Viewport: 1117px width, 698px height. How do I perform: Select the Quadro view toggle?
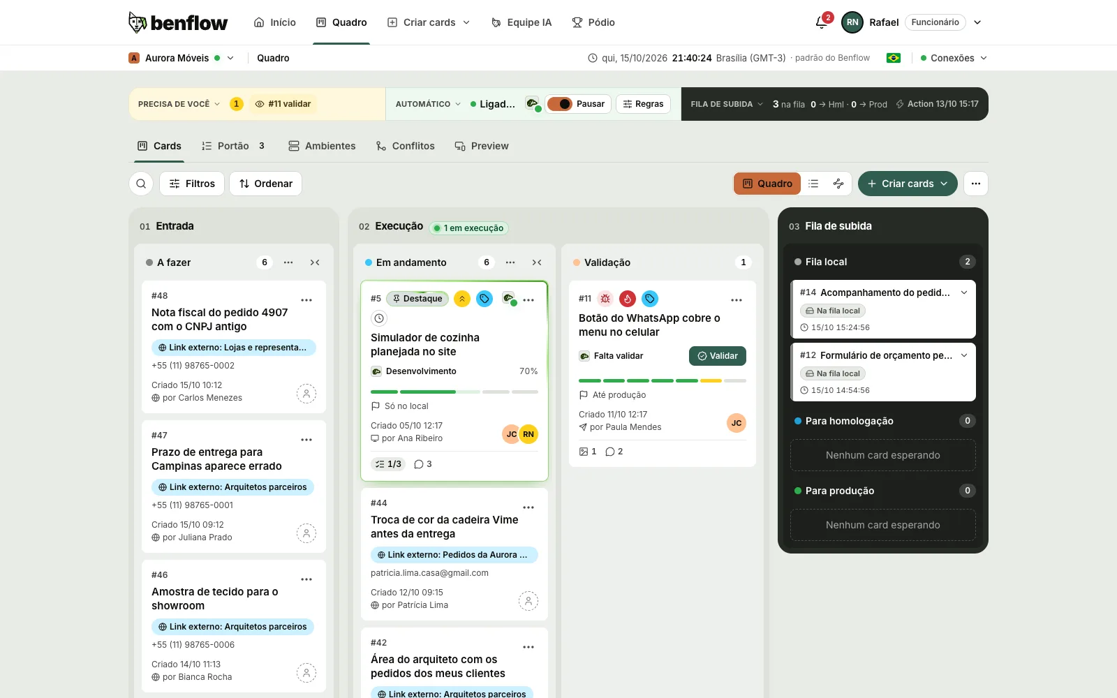coord(767,184)
